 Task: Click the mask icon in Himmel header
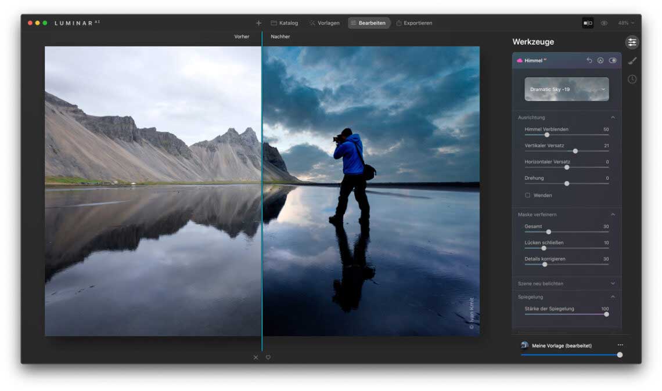tap(600, 60)
